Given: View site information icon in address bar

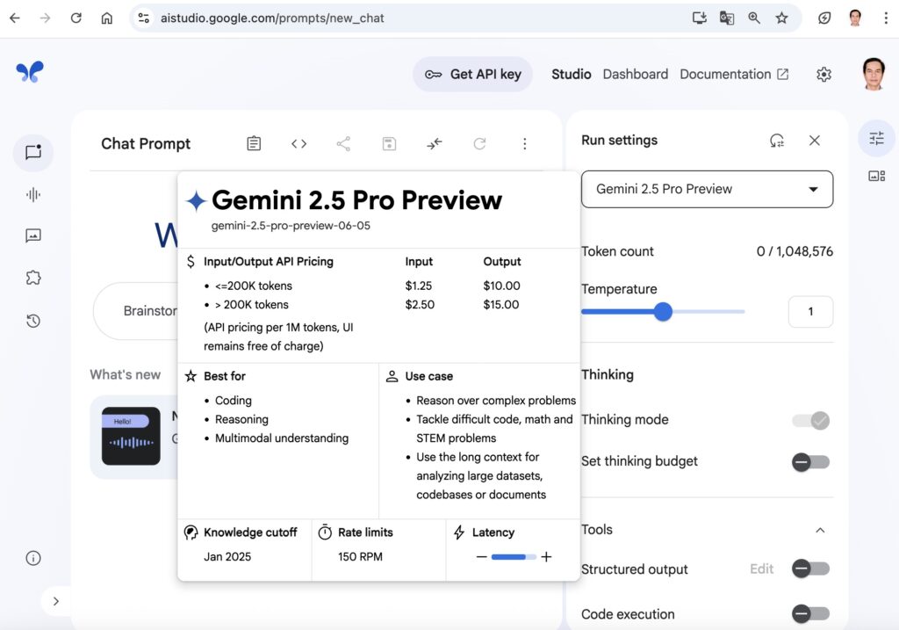Looking at the screenshot, I should pos(144,18).
